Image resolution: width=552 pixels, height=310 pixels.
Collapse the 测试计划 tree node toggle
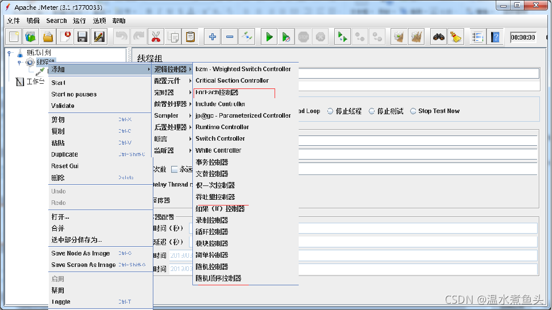pos(10,53)
